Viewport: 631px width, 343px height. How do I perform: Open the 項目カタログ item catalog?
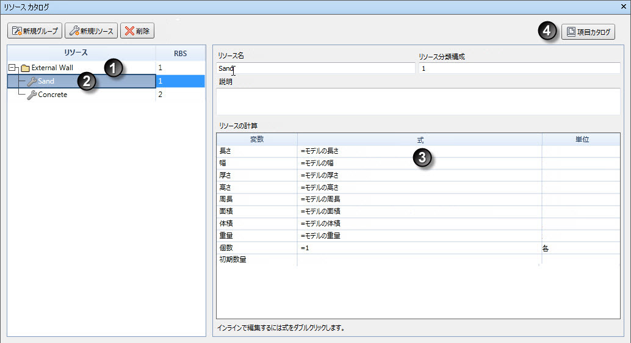(x=588, y=32)
